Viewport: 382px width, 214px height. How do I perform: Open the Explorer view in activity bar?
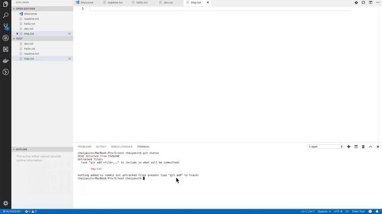coord(5,4)
